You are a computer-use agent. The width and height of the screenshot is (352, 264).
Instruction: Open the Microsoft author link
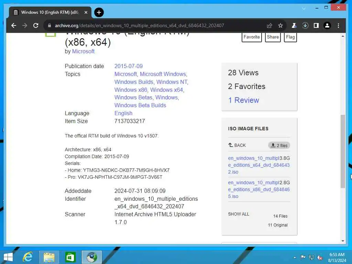click(83, 52)
